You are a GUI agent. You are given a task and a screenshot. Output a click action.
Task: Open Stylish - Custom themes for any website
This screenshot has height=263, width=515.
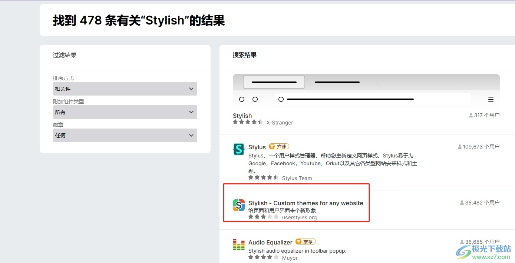coord(306,203)
